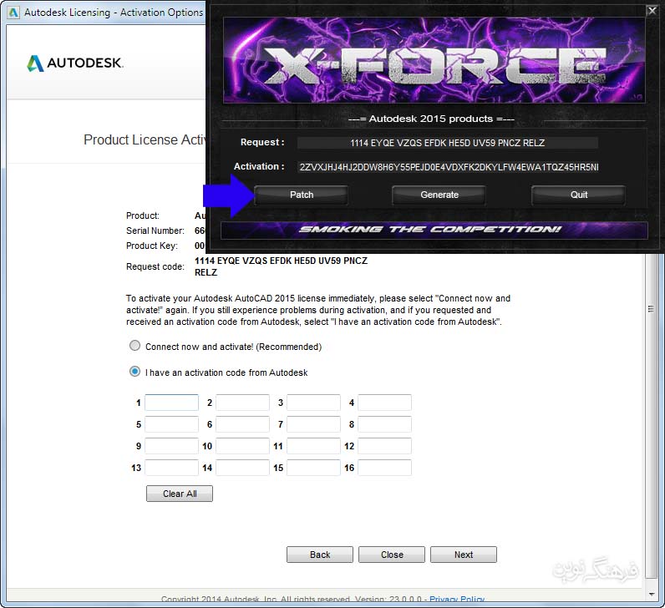Click the 'To activate your Autodesk AutoCAD 2015' paragraph
This screenshot has width=665, height=608.
pos(318,310)
